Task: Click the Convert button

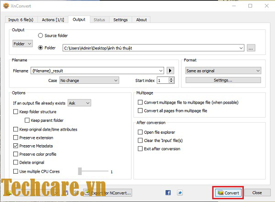Action: coord(228,193)
